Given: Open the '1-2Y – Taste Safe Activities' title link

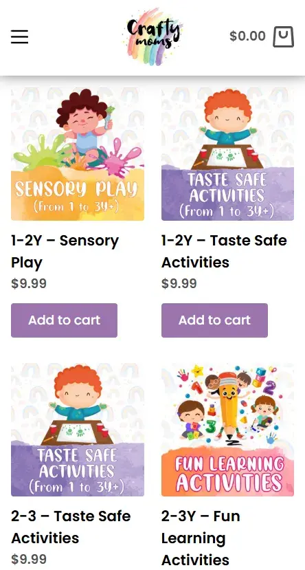Looking at the screenshot, I should [224, 252].
